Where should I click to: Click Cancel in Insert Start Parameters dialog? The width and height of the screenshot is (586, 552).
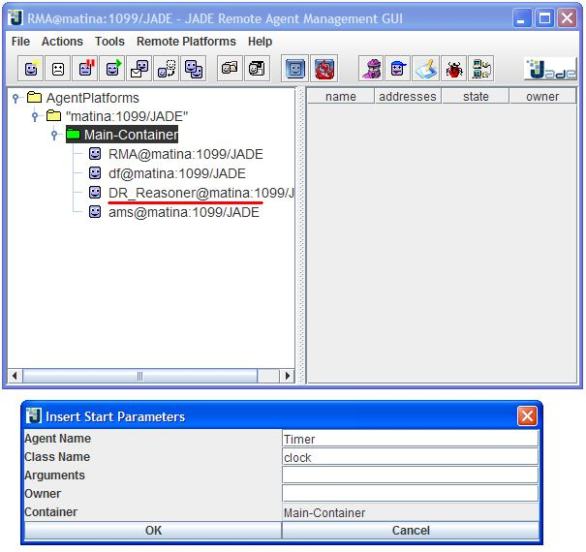pyautogui.click(x=411, y=530)
